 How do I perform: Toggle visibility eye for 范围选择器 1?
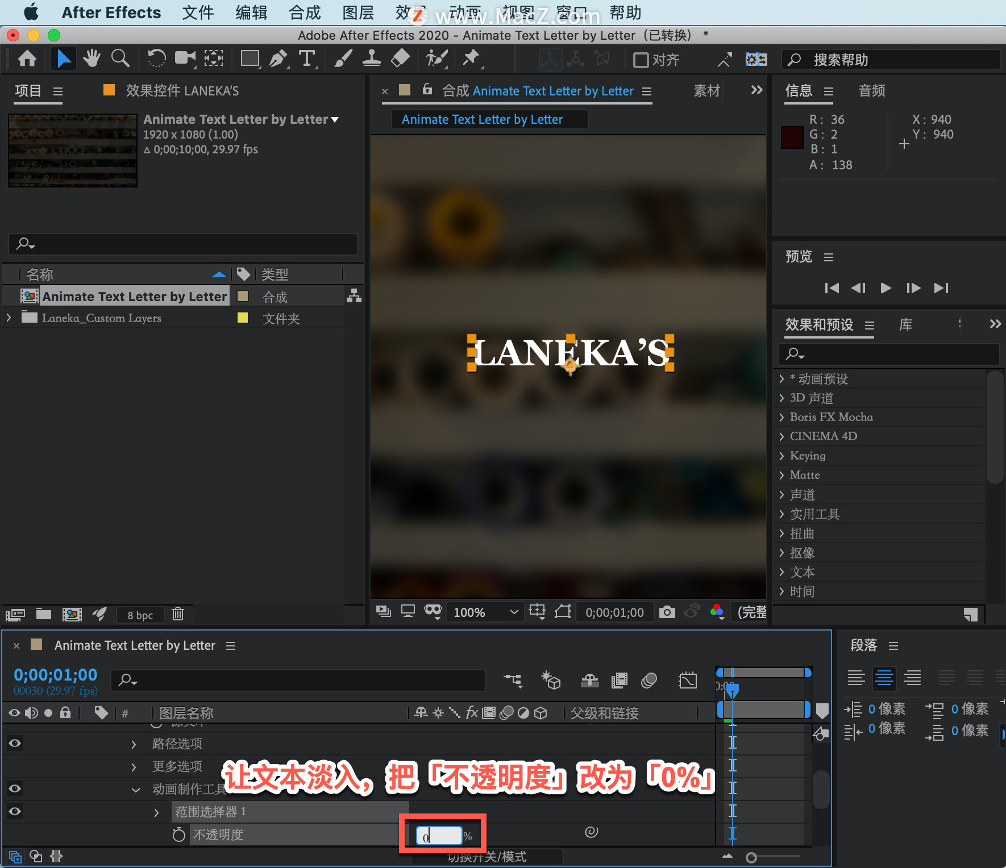(15, 811)
